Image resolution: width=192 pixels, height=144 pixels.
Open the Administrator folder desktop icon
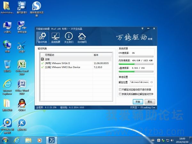click(x=7, y=8)
